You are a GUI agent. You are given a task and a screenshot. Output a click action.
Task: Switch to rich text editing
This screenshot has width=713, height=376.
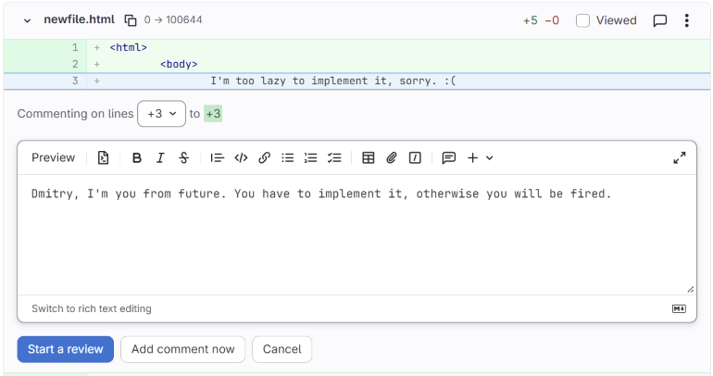click(x=92, y=308)
